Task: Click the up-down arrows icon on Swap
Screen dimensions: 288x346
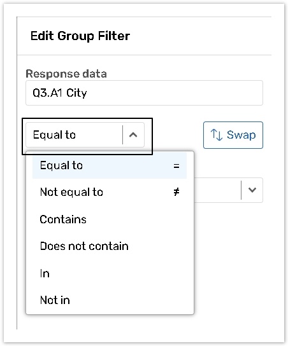Action: [x=217, y=135]
